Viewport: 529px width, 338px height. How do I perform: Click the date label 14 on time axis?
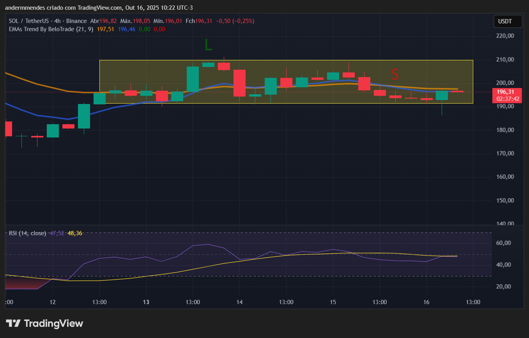tap(239, 302)
